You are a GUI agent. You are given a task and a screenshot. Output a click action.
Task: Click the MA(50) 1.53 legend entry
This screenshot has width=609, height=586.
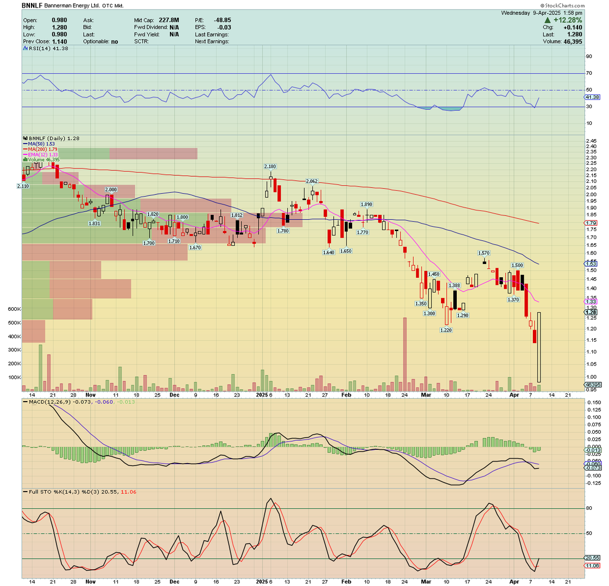[x=39, y=144]
